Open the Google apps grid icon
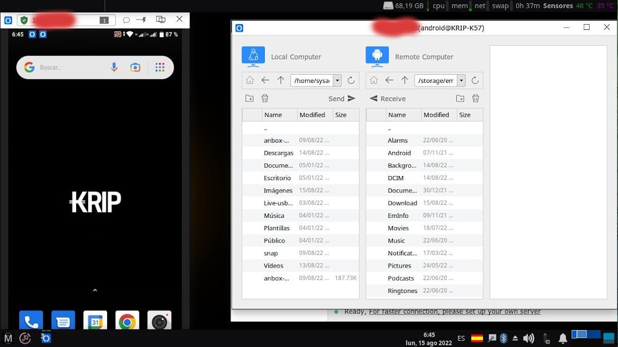Image resolution: width=618 pixels, height=347 pixels. tap(160, 67)
